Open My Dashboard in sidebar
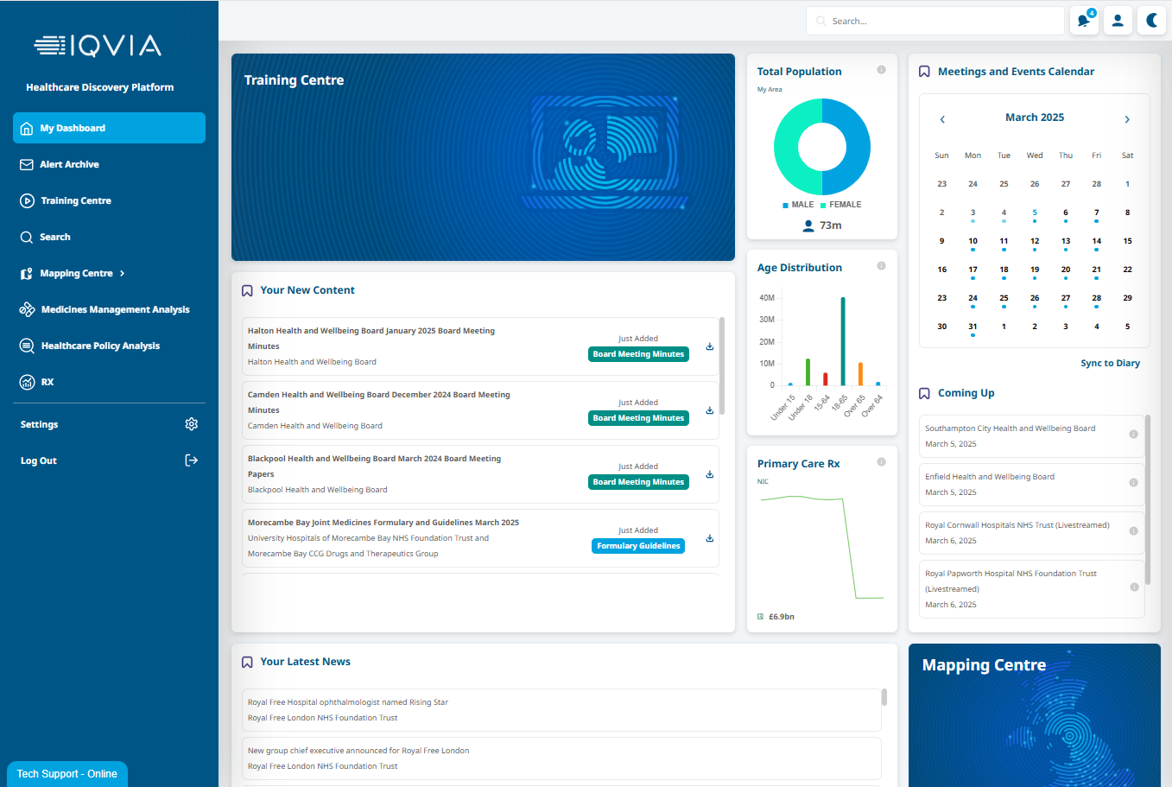Image resolution: width=1172 pixels, height=787 pixels. [109, 128]
